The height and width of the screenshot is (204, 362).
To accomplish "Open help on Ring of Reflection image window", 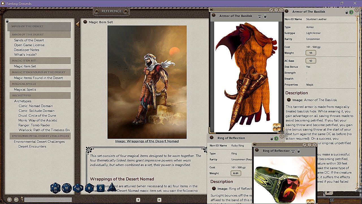I will 309,145.
